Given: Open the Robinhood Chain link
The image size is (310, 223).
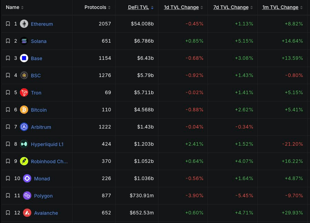Looking at the screenshot, I should pyautogui.click(x=49, y=161).
